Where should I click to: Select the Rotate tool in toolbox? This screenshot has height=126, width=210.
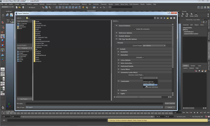[x=3, y=41]
